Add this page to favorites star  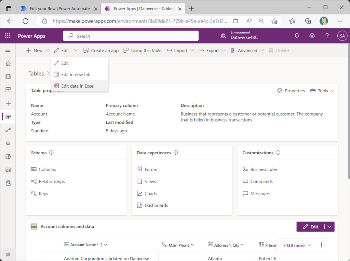pos(274,21)
